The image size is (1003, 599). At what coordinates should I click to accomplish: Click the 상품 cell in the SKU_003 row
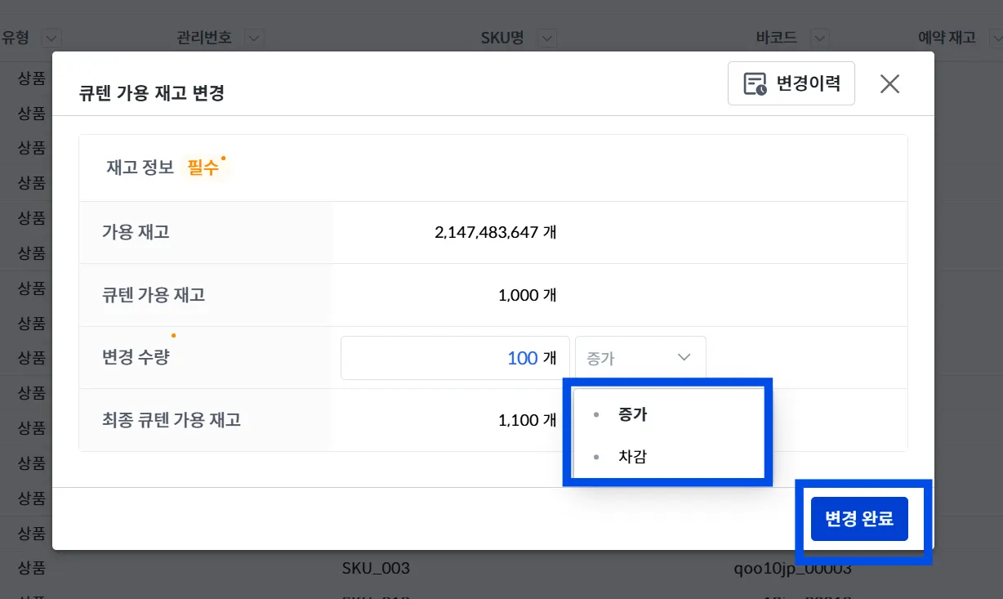(x=32, y=568)
